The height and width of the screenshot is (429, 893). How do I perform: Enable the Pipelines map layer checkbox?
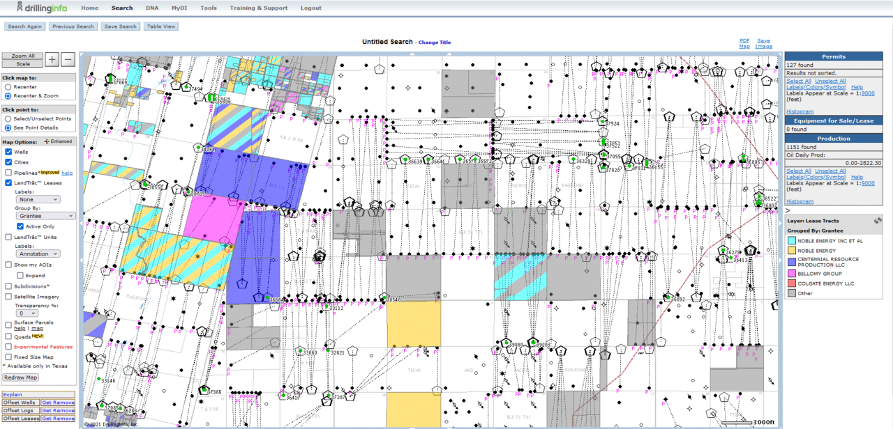coord(9,174)
